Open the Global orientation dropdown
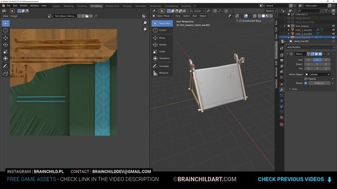 coord(197,11)
